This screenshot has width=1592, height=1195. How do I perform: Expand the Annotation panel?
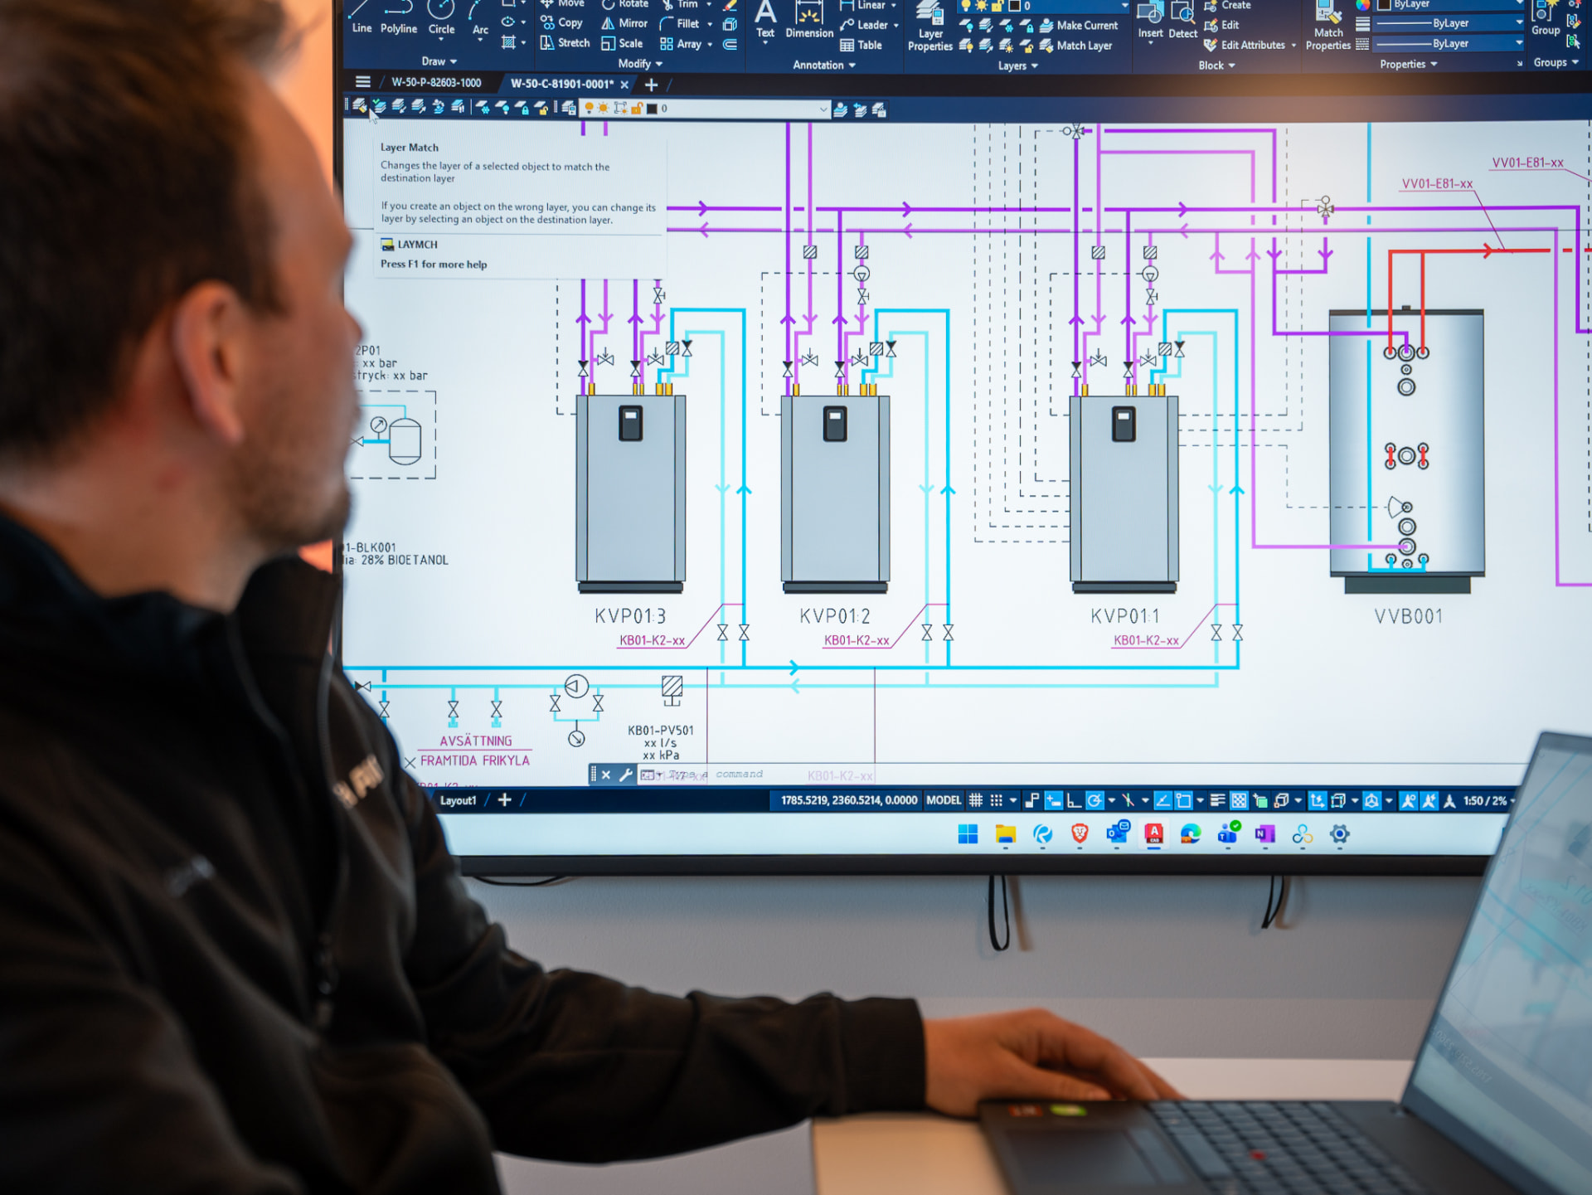824,65
